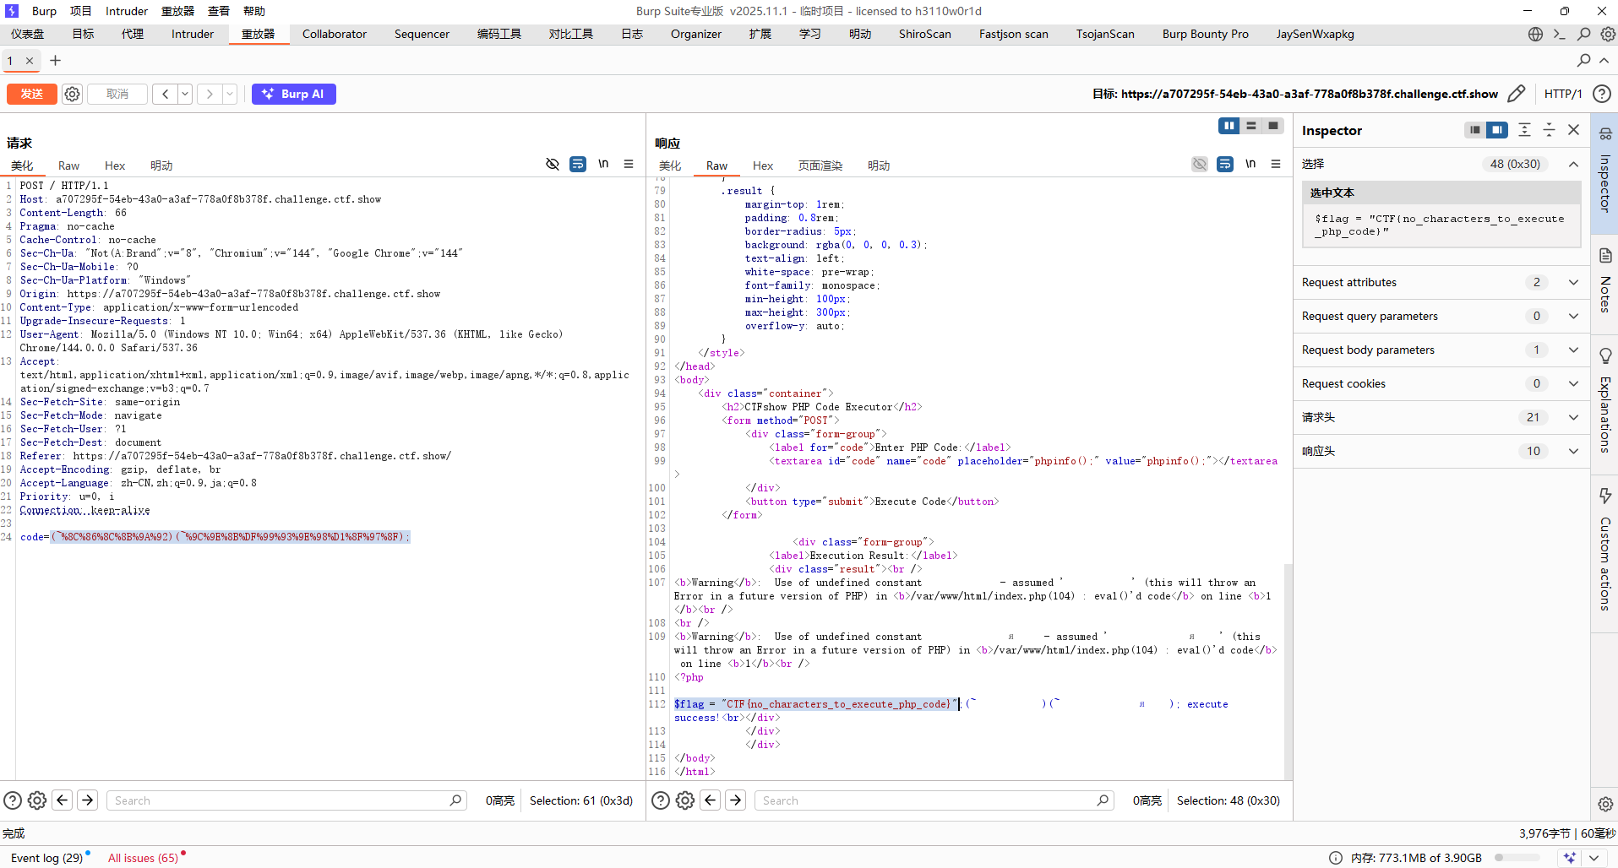The image size is (1618, 868).
Task: Toggle response hide non-printable eye icon
Action: point(1200,164)
